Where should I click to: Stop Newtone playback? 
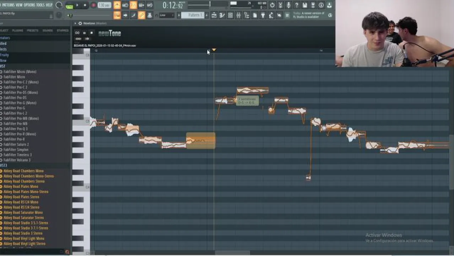pyautogui.click(x=91, y=33)
